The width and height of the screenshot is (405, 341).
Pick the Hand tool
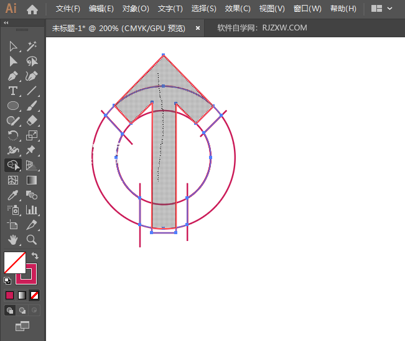[12, 239]
